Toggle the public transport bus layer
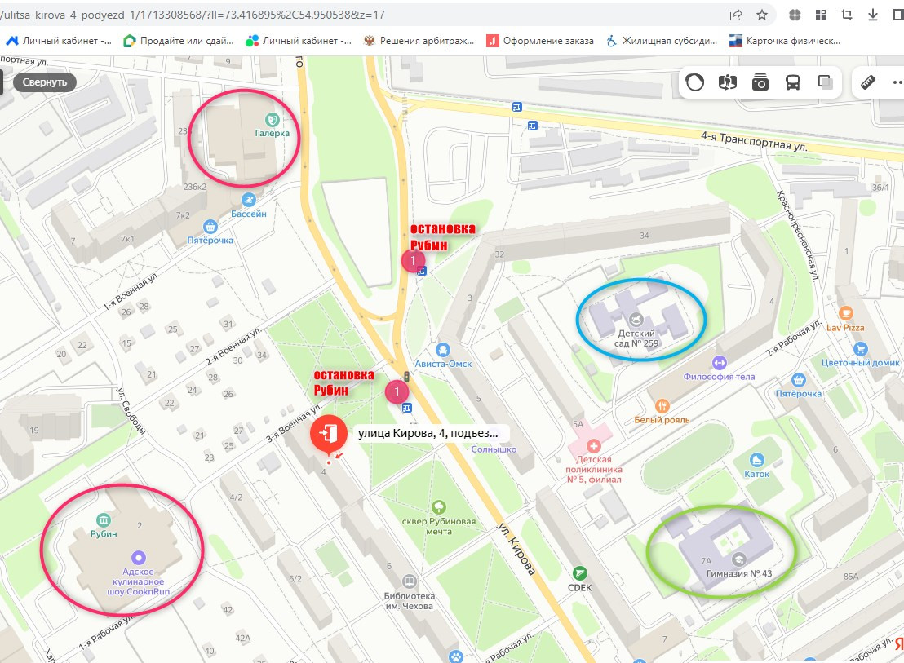This screenshot has width=904, height=663. point(793,82)
